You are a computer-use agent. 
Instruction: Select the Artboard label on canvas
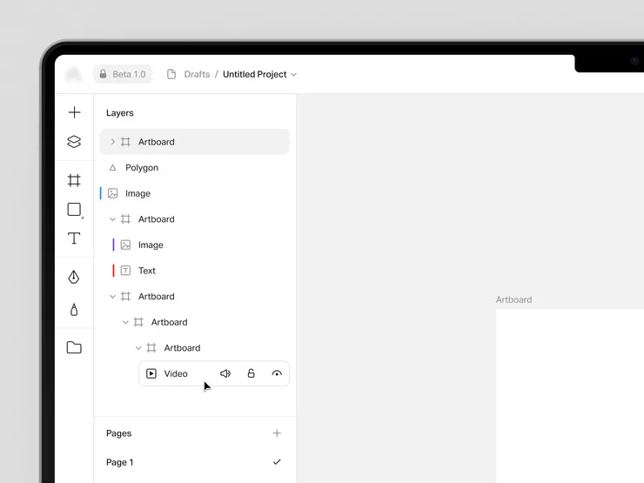[x=513, y=300]
